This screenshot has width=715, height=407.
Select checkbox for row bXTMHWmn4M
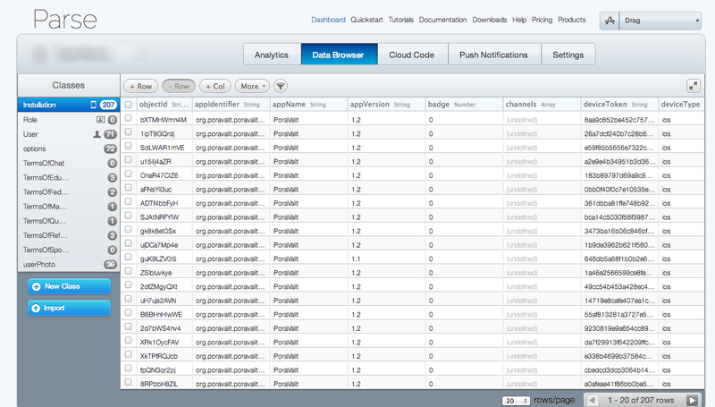[129, 118]
